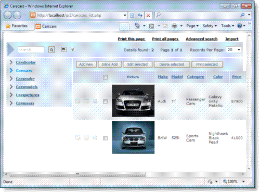Toggle the select-all checkbox in the table header
Screen dimensions: 260x193
coord(106,77)
